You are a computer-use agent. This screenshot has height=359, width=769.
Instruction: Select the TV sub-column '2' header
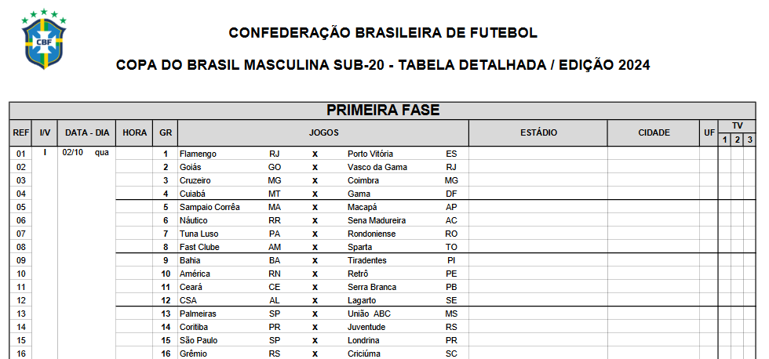click(x=738, y=140)
